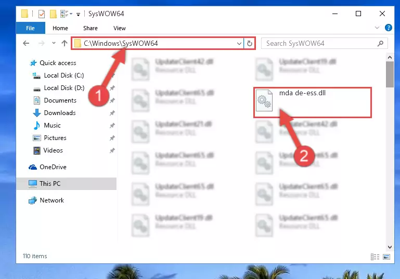The image size is (400, 279).
Task: Open Explorer help question mark
Action: click(388, 28)
